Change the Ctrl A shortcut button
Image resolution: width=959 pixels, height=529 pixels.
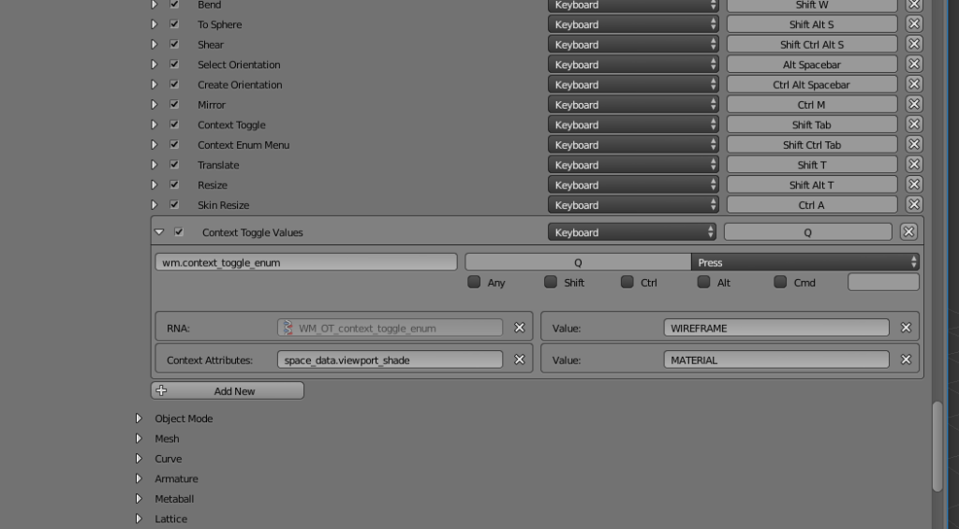[812, 205]
